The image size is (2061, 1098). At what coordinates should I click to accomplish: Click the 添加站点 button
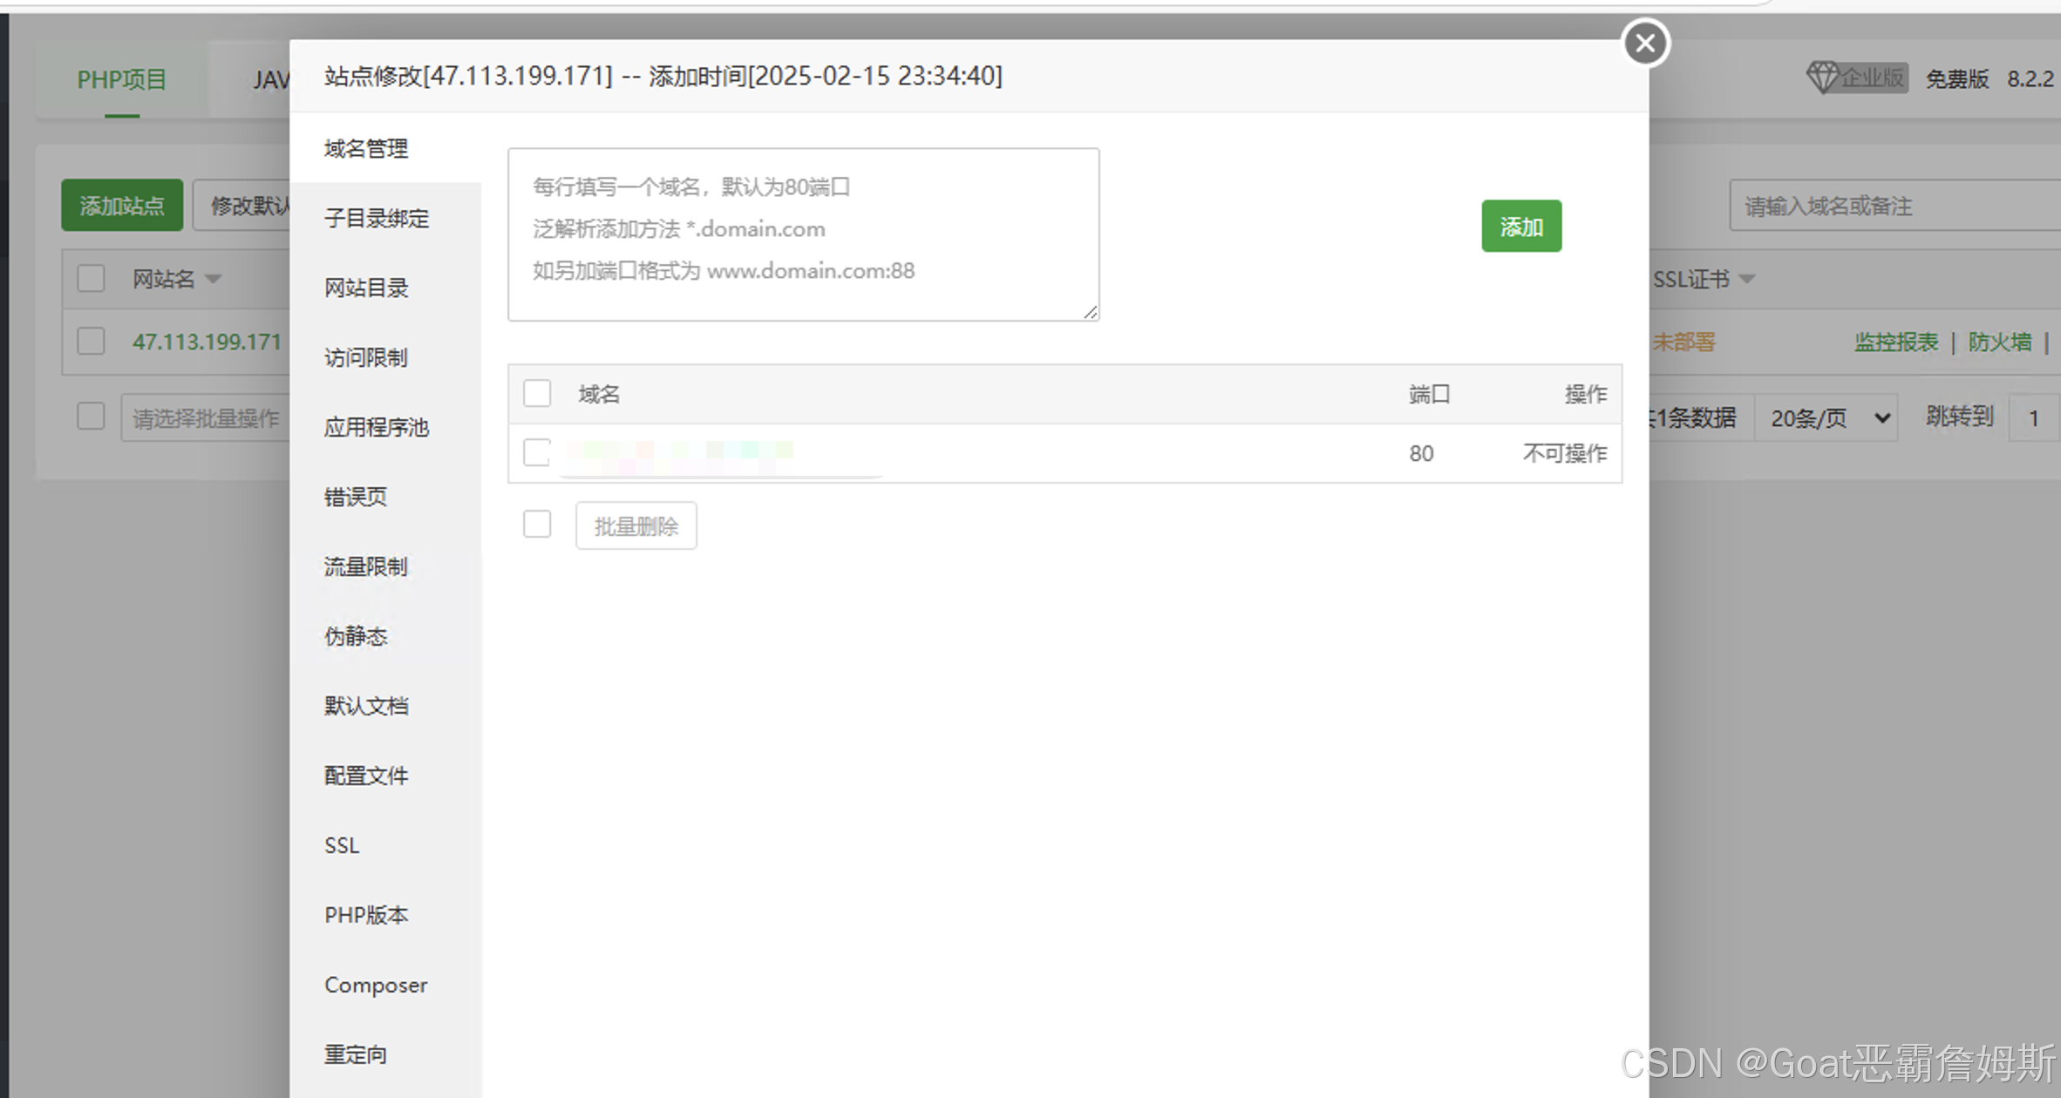[122, 206]
